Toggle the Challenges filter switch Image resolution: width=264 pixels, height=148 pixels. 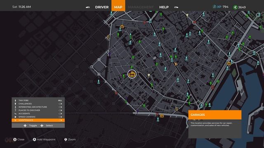[x=60, y=104]
